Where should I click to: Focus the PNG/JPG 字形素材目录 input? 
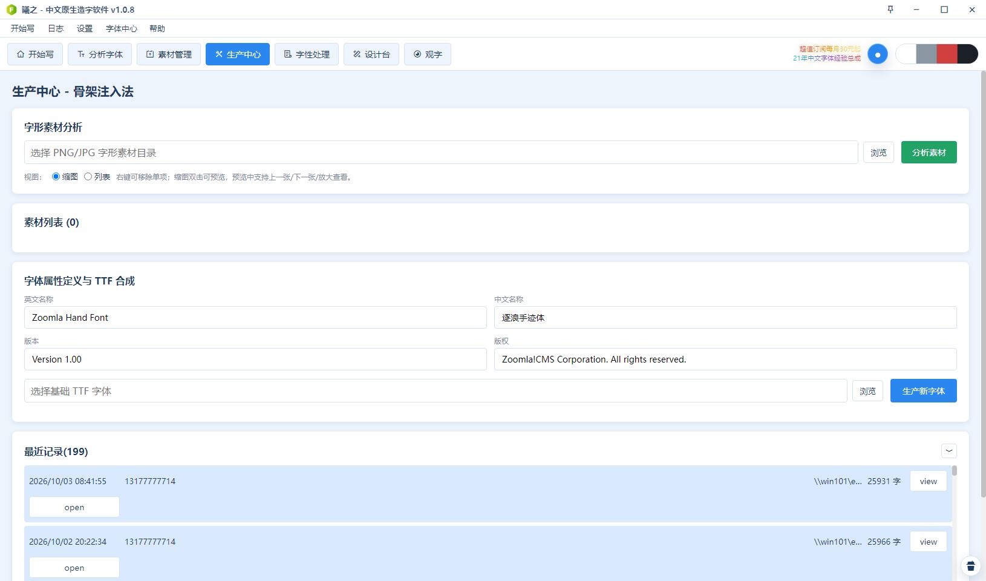[x=441, y=153]
